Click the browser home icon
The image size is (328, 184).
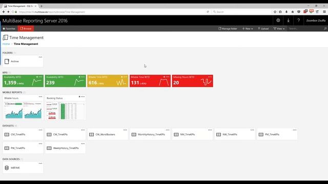293,12
